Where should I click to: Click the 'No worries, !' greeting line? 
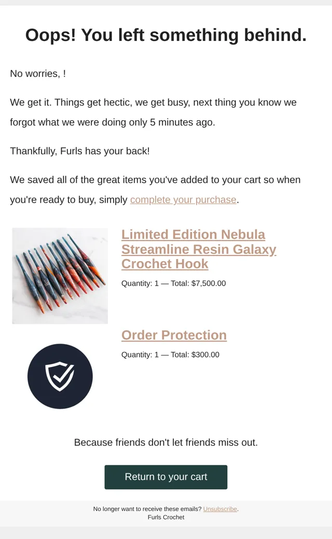pyautogui.click(x=38, y=74)
